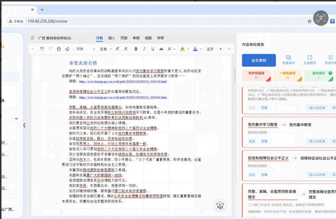Expand the highlight color dropdown arrow

tap(188, 49)
